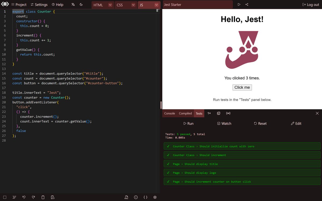Image resolution: width=322 pixels, height=201 pixels.
Task: Select the Tests tab
Action: (x=199, y=113)
